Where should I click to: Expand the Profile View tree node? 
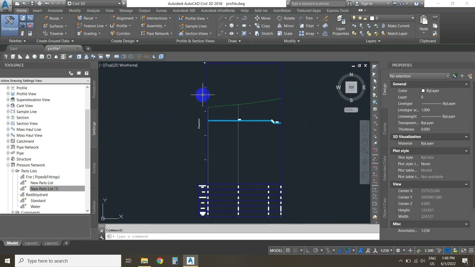pos(8,94)
